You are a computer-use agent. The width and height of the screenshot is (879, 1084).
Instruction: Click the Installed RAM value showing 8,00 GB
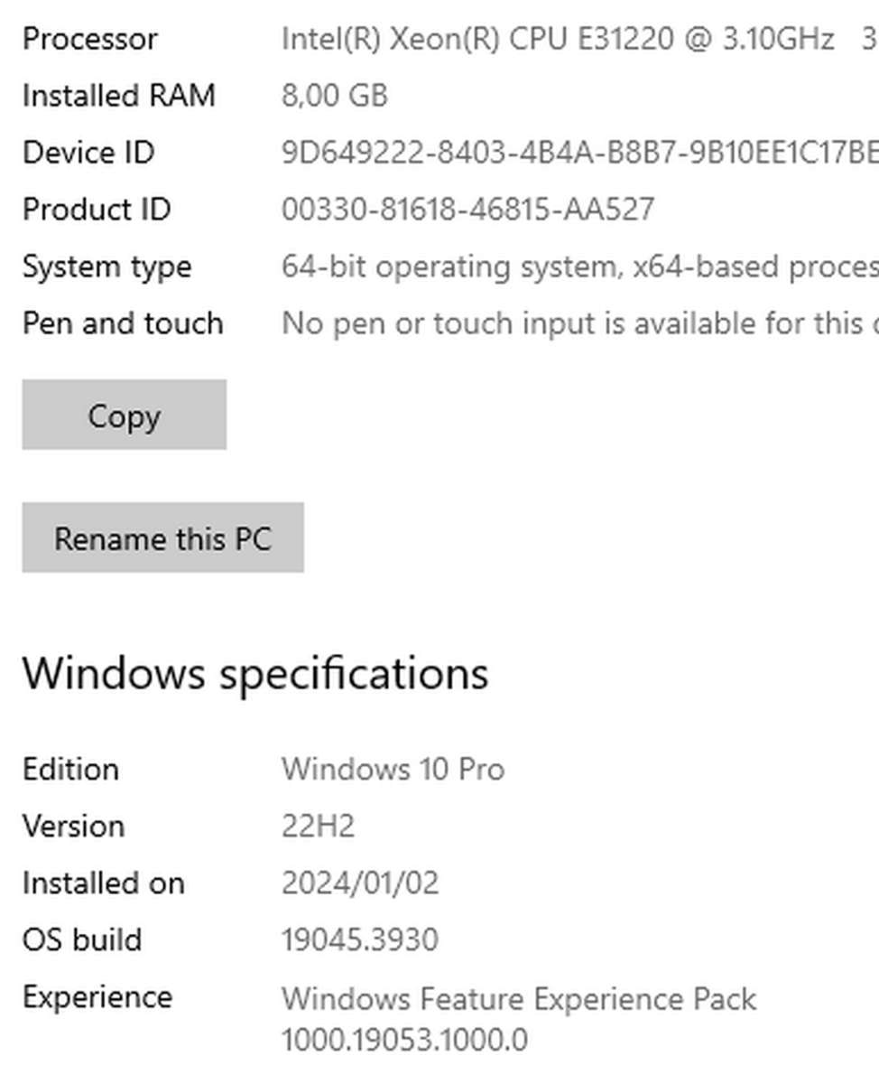click(x=334, y=96)
